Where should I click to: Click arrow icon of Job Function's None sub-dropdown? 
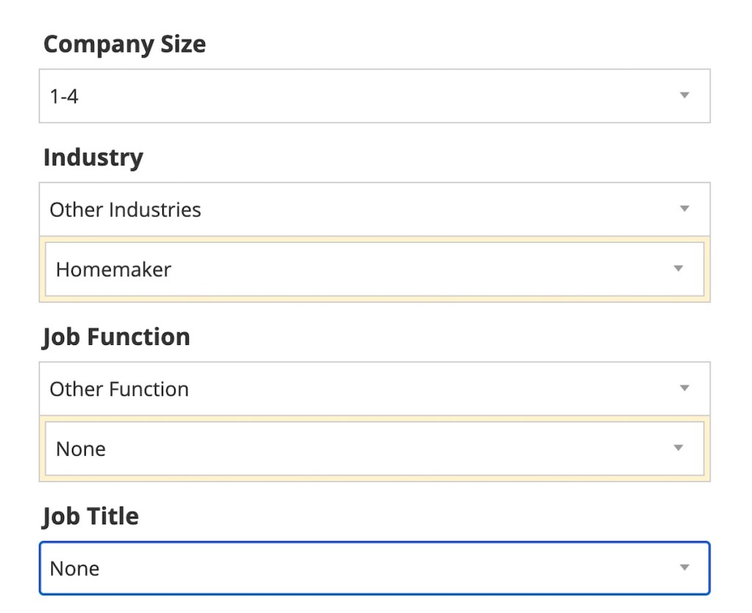(679, 449)
